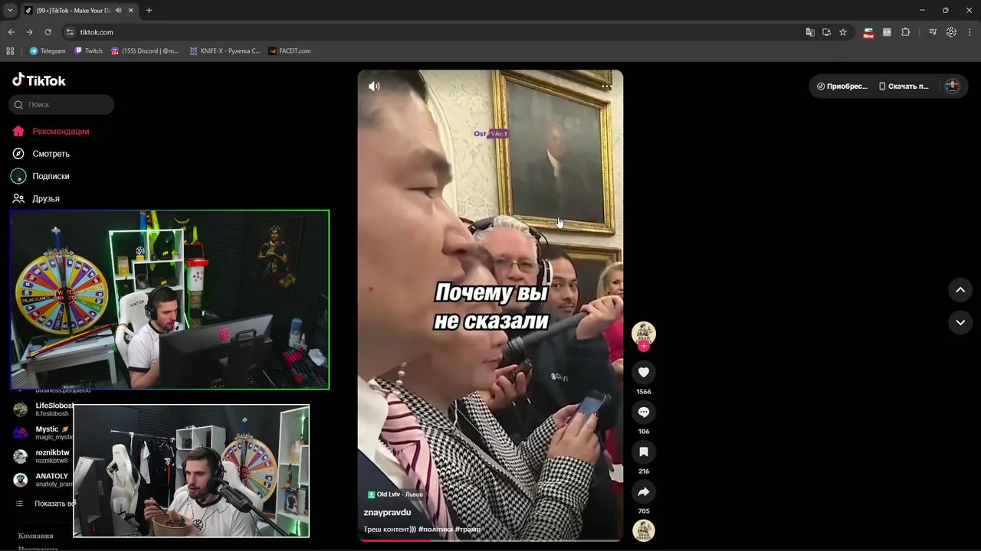Go back with the browser back arrow

pyautogui.click(x=11, y=32)
